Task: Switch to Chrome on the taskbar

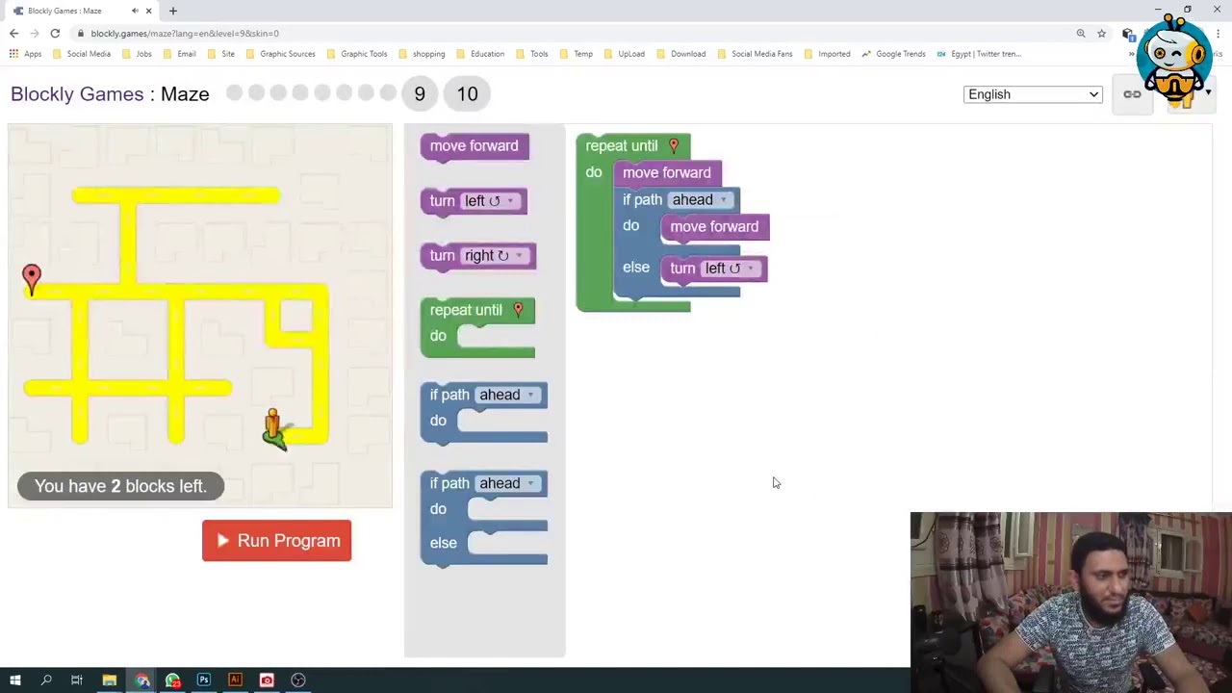Action: pyautogui.click(x=141, y=680)
